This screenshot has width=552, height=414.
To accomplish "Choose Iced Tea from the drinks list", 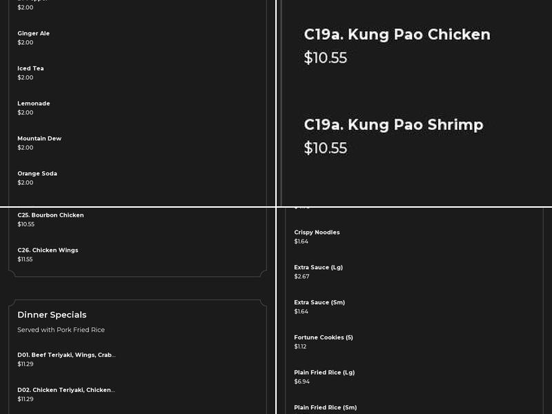I will click(30, 68).
